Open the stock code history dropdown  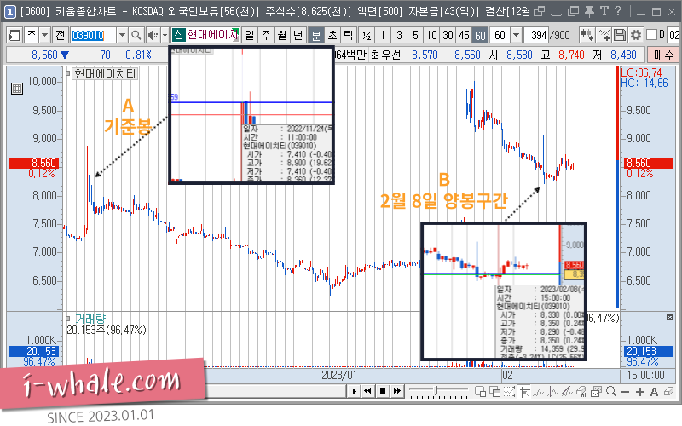click(x=122, y=35)
